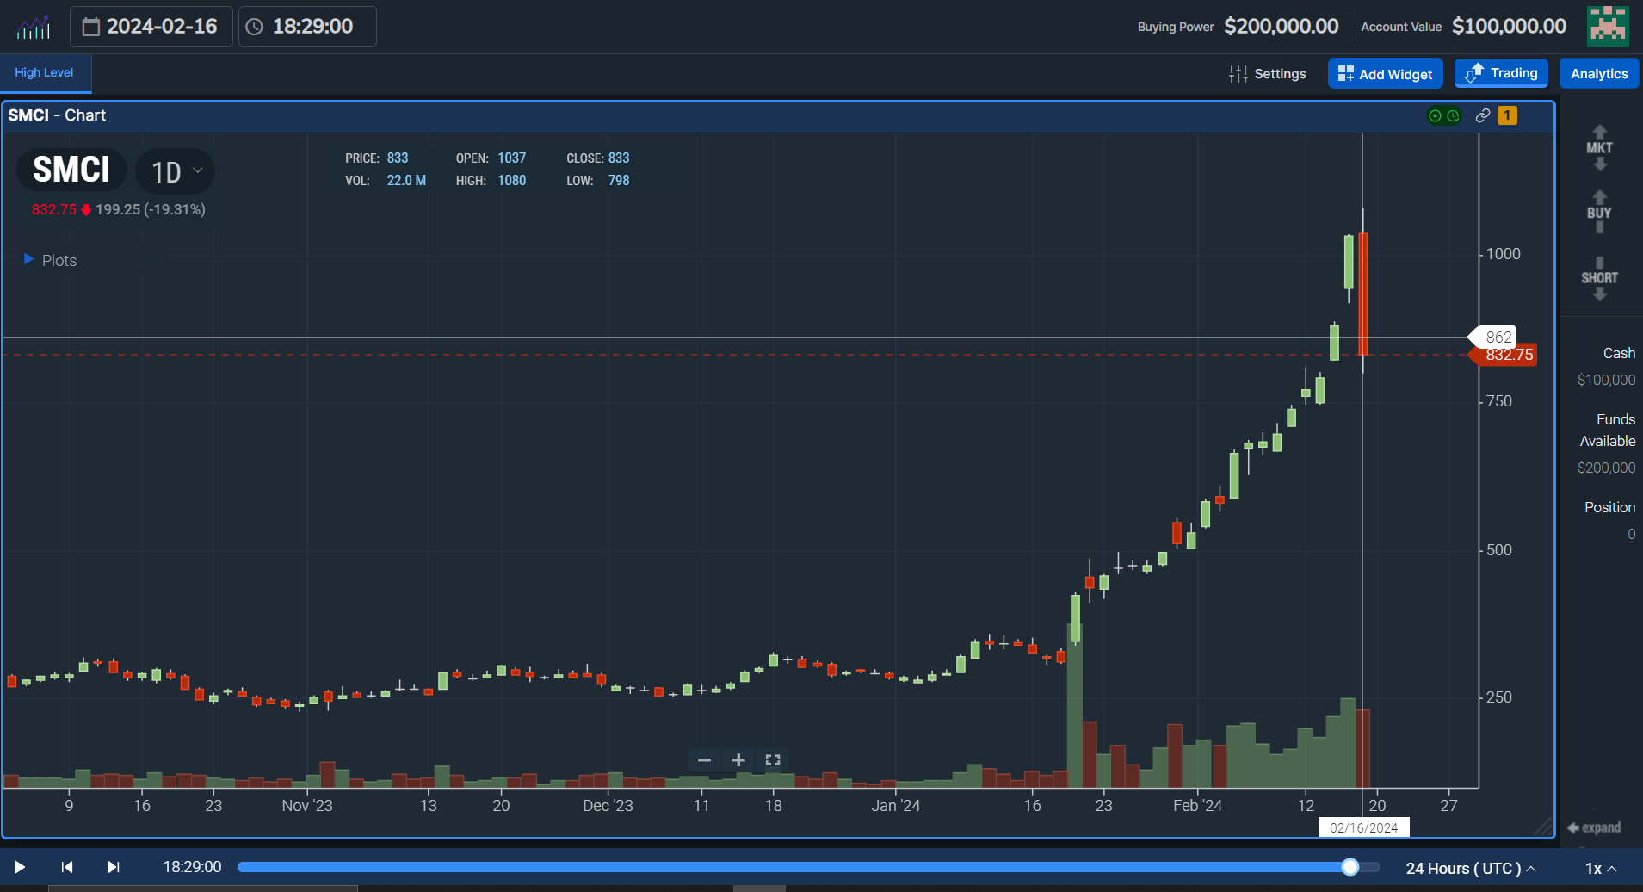Click the BUY arrow icon
The image size is (1643, 892).
pos(1597,211)
